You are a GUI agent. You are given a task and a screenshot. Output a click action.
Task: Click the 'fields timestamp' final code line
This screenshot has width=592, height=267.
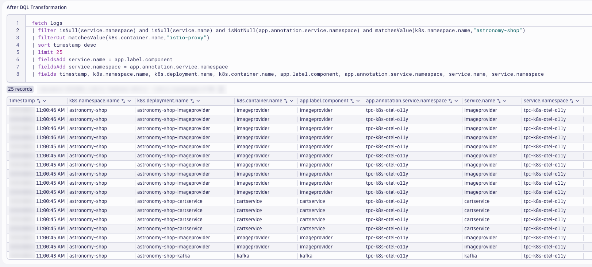tap(288, 74)
